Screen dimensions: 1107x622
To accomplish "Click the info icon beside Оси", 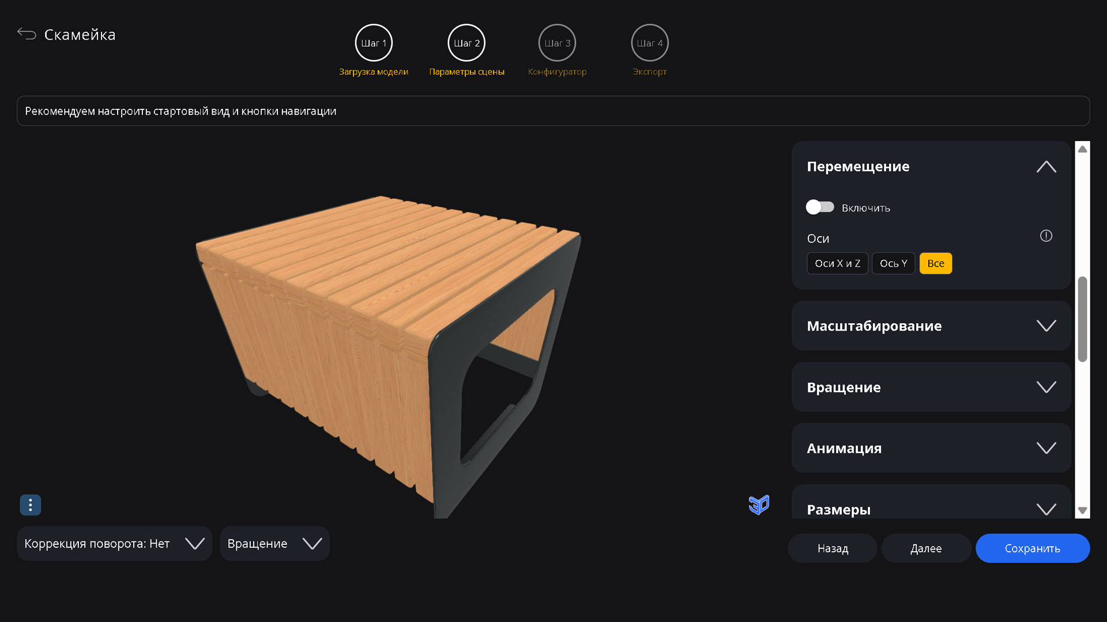I will click(1046, 236).
